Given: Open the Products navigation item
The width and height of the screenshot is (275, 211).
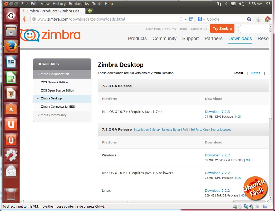Looking at the screenshot, I should pos(137,39).
